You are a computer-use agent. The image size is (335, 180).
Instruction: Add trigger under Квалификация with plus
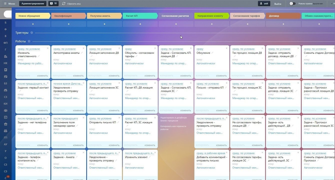[x=68, y=24]
